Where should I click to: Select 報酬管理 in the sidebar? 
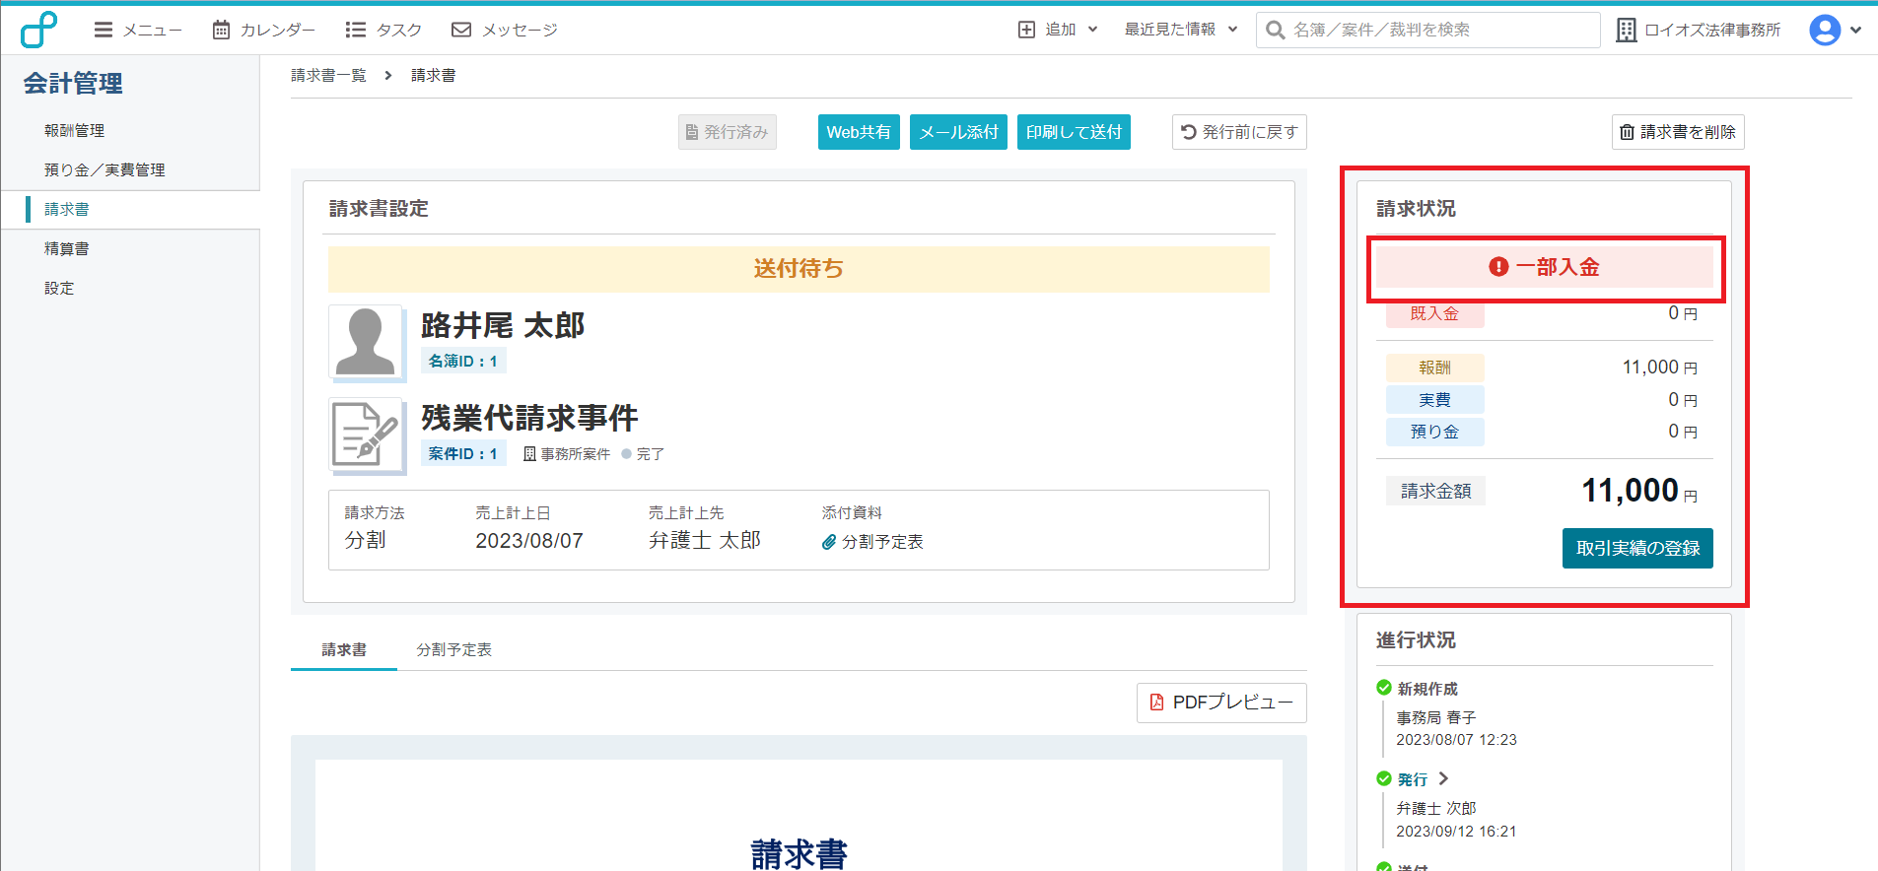click(74, 130)
